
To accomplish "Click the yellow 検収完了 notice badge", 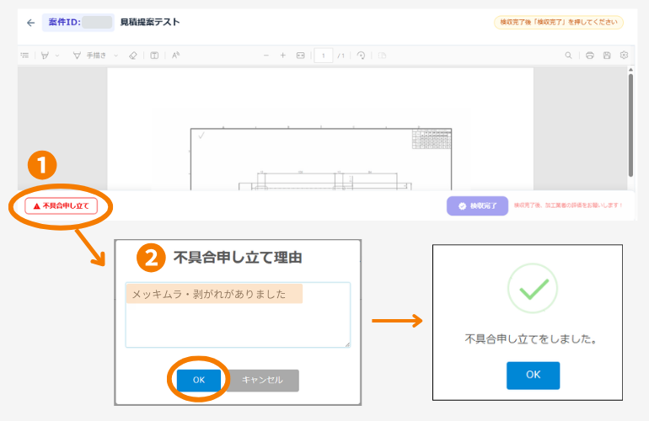I will [x=559, y=23].
